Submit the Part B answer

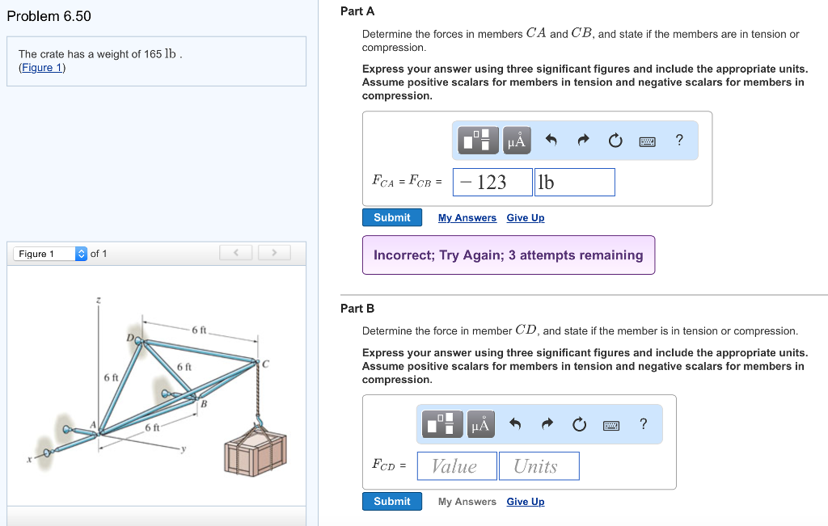392,501
